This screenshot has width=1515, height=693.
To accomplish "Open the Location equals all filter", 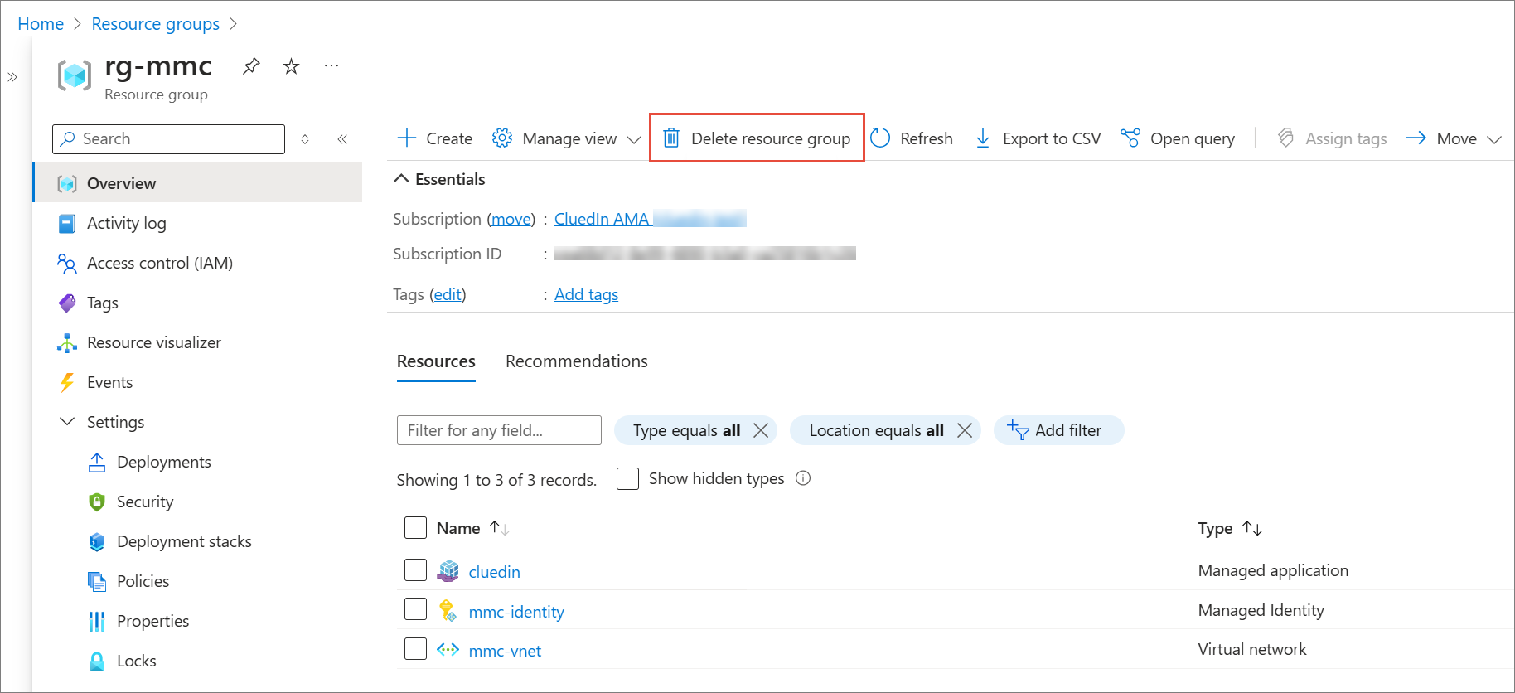I will click(x=876, y=430).
